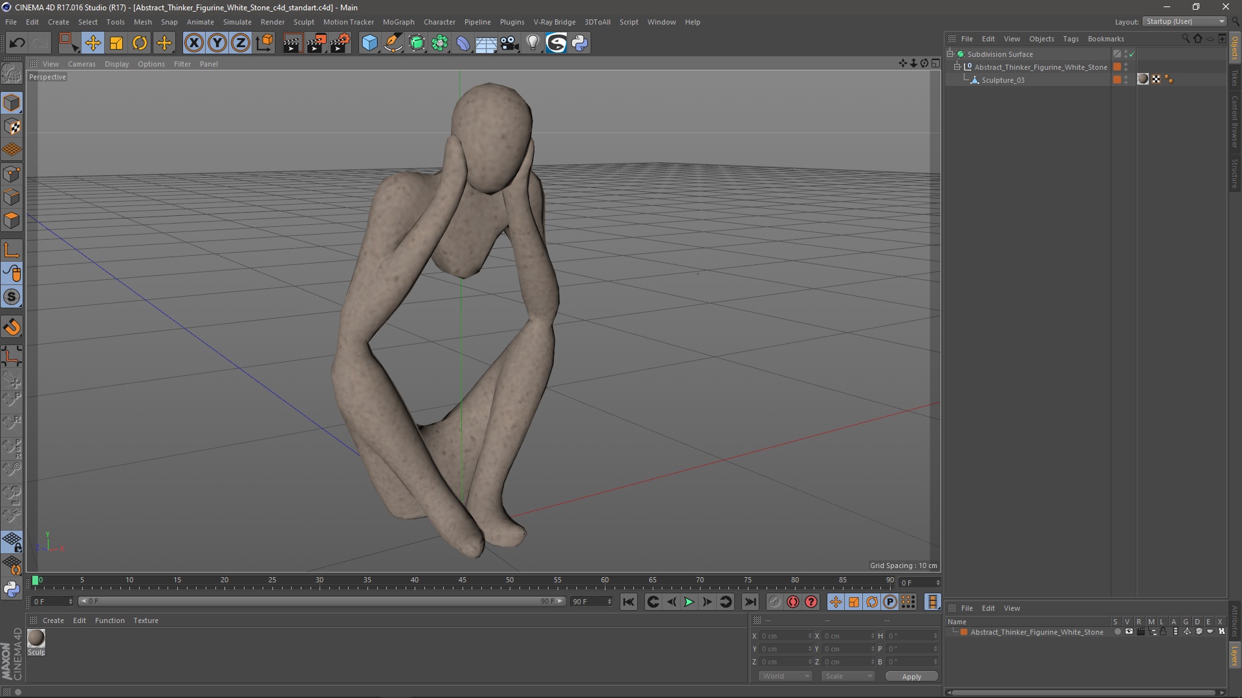Open the Deformer bend icon
This screenshot has height=698, width=1242.
[x=463, y=43]
